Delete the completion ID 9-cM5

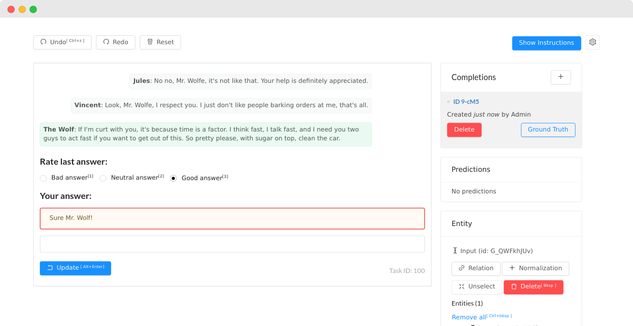[x=464, y=130]
